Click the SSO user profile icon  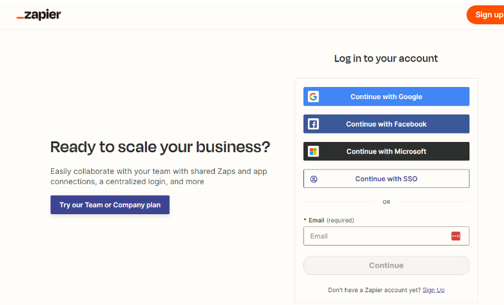pos(314,179)
